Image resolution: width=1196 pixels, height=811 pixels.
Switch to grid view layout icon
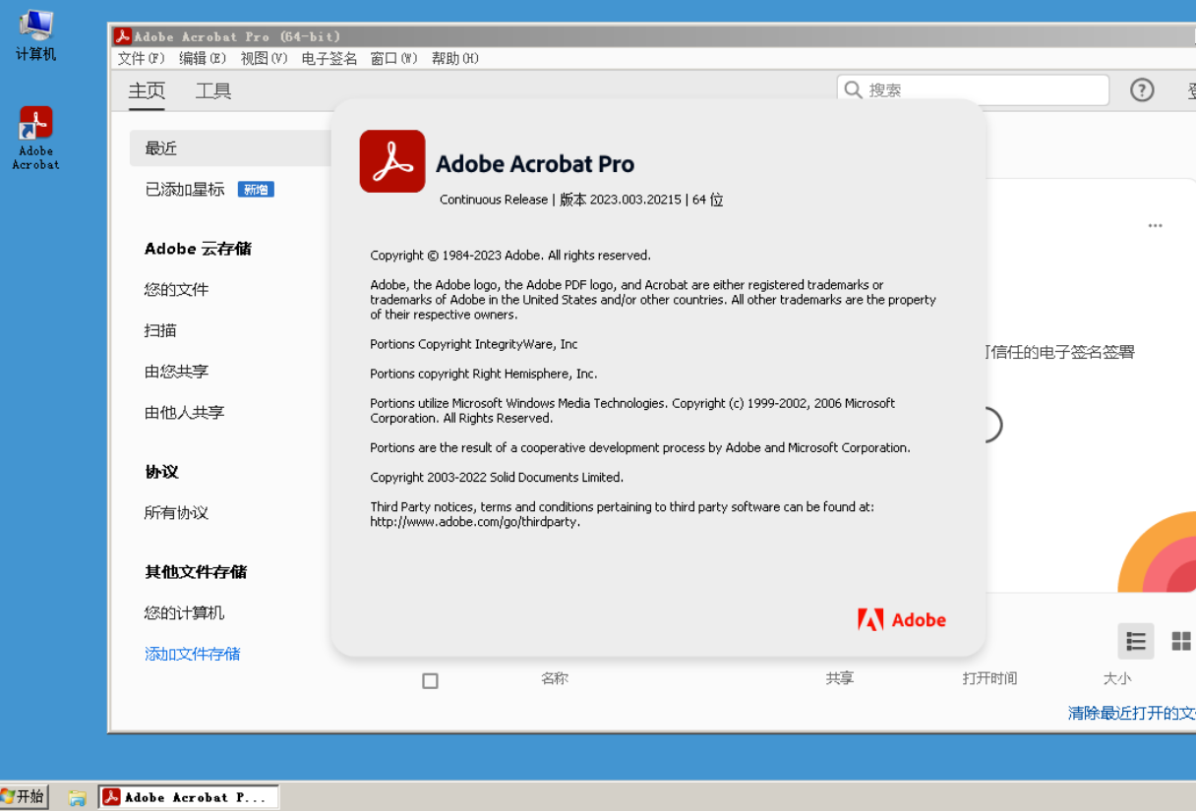point(1179,641)
